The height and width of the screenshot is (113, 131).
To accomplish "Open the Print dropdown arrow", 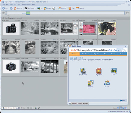I will [x=56, y=8].
